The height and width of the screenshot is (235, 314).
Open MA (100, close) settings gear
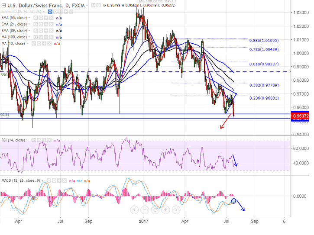[x=41, y=37]
